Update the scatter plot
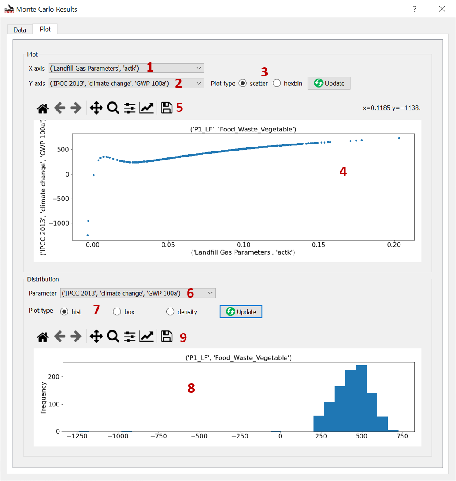Image resolution: width=456 pixels, height=481 pixels. 329,83
